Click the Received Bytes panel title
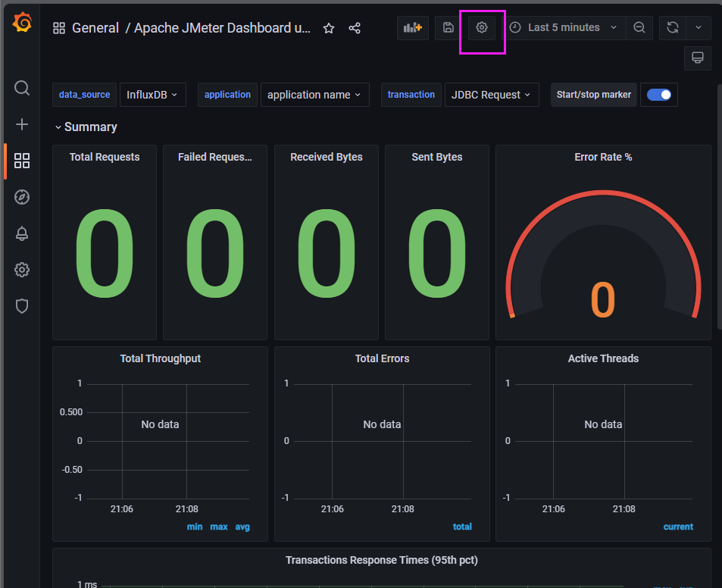 point(327,157)
